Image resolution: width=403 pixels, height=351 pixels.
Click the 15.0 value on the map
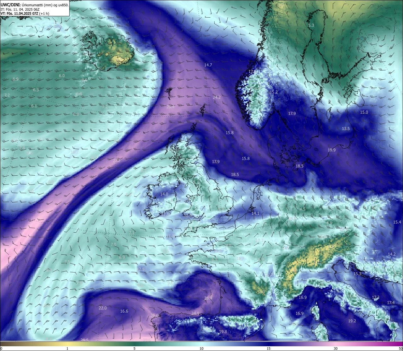tap(364, 112)
